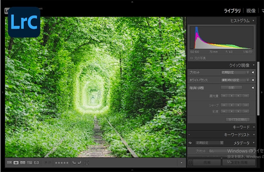Viewport: 264px width, 172px height.
Task: Increase 露光量 by large step
Action: pyautogui.click(x=246, y=96)
